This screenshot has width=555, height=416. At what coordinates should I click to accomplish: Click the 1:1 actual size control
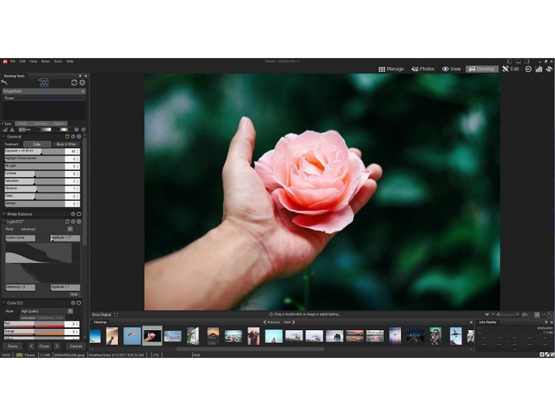coord(544,315)
